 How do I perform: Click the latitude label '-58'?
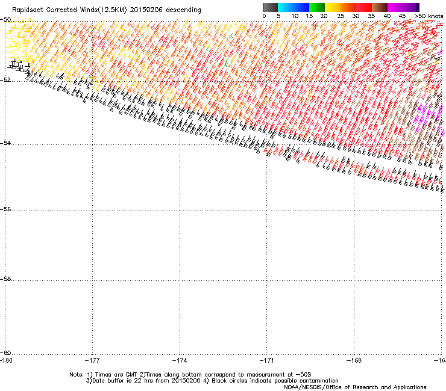click(5, 279)
